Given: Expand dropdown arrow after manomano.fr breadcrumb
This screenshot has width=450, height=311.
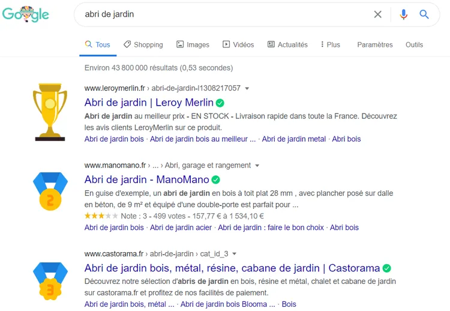Looking at the screenshot, I should pyautogui.click(x=257, y=166).
